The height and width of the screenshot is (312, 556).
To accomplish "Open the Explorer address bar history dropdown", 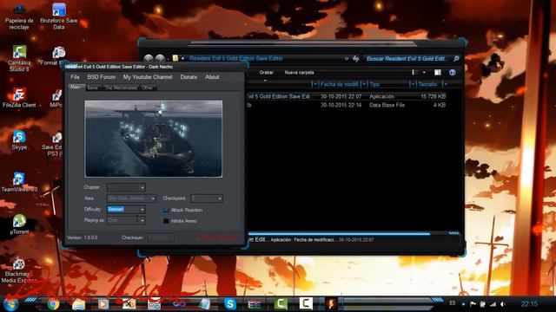I will point(346,59).
